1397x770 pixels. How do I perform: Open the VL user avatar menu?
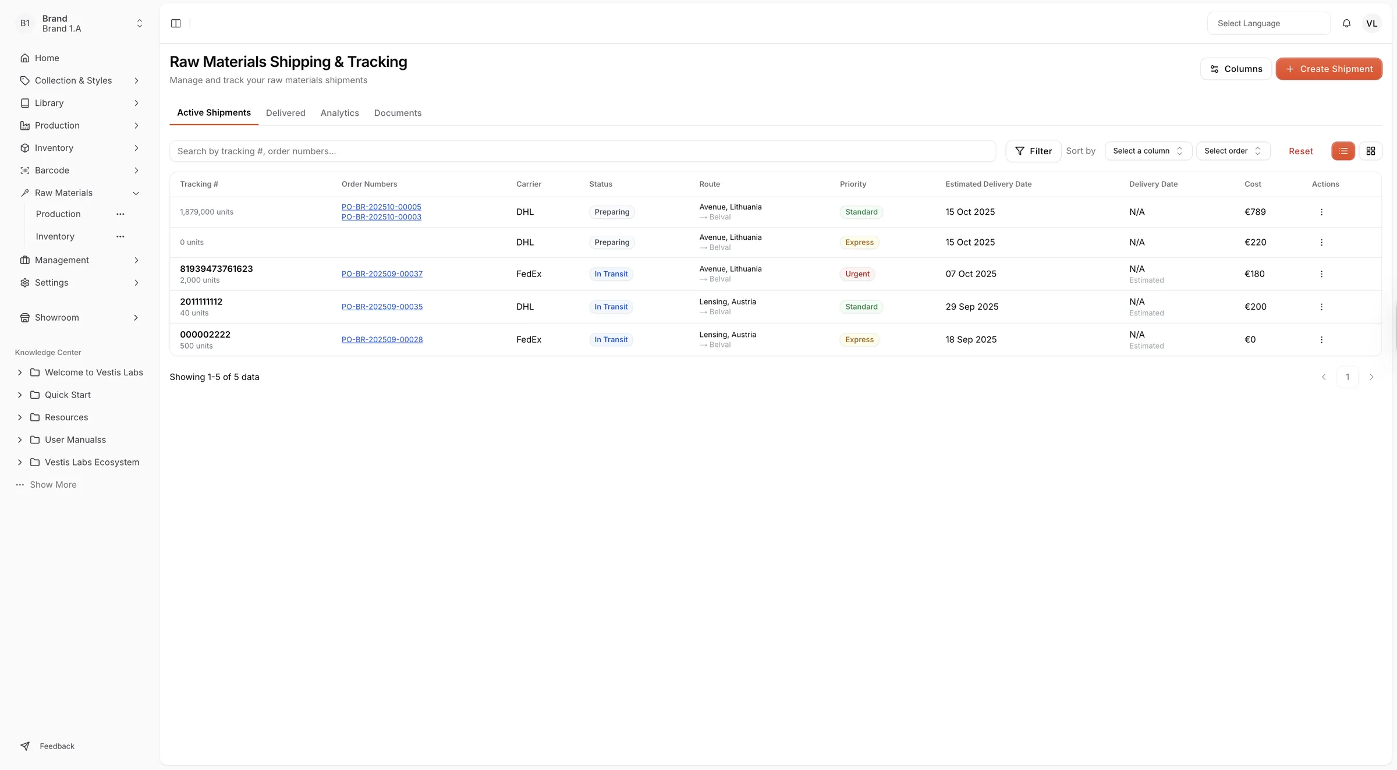(1372, 23)
